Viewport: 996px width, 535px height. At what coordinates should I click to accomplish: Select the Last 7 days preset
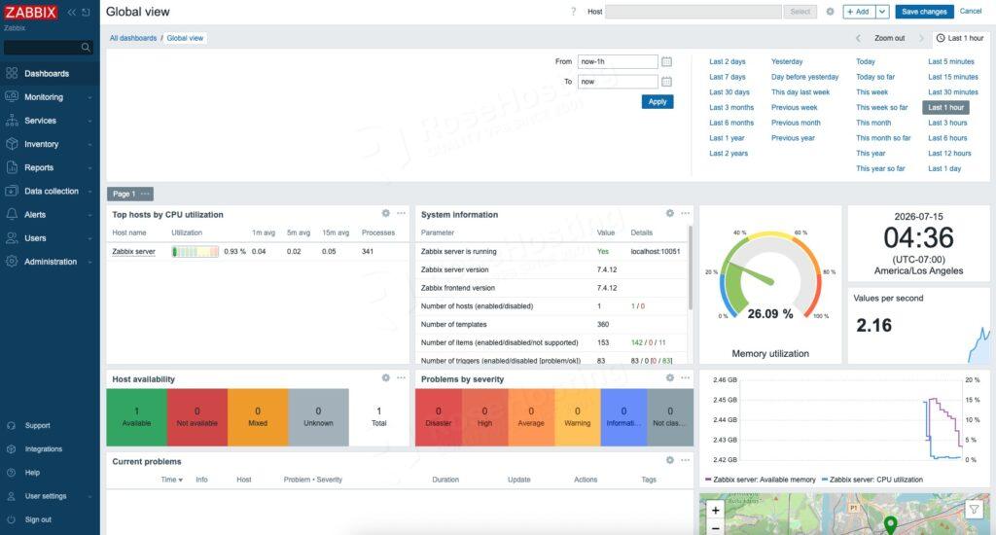coord(728,77)
